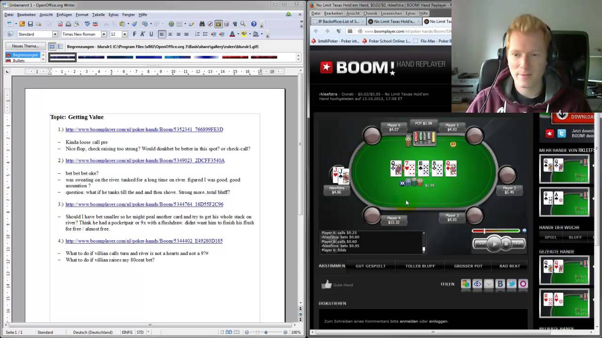This screenshot has width=602, height=338.
Task: Click the Save icon in Writer toolbar
Action: 30,24
